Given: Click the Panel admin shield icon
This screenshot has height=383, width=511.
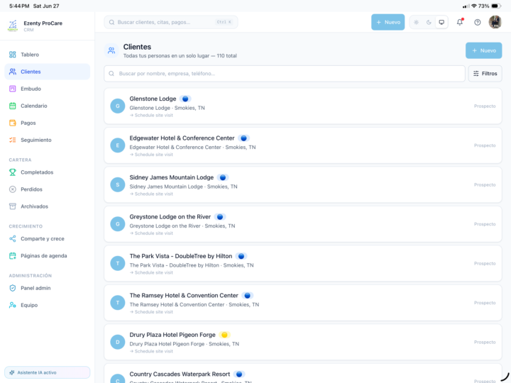Looking at the screenshot, I should pyautogui.click(x=12, y=288).
